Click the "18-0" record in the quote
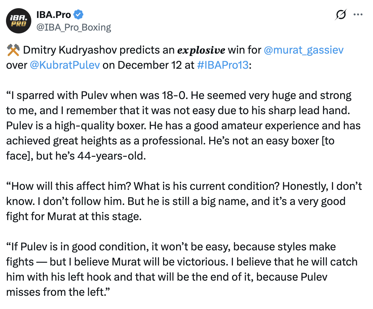Viewport: 373px width, 309px height. 172,95
